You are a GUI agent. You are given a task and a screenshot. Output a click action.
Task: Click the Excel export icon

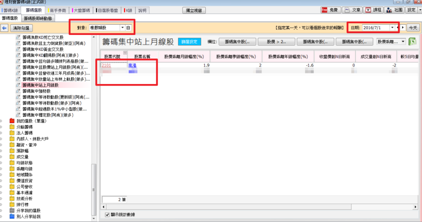pyautogui.click(x=412, y=42)
